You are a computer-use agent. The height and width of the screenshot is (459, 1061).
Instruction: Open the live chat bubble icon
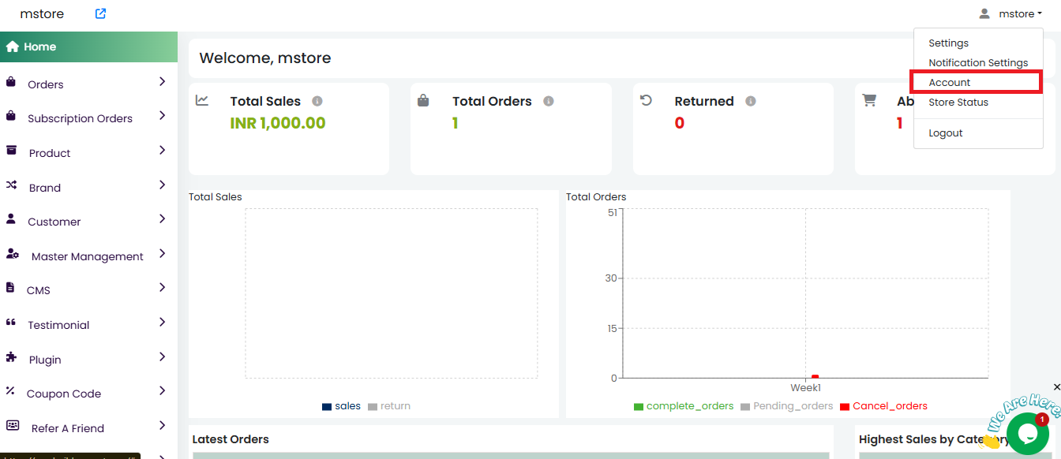[x=1027, y=433]
